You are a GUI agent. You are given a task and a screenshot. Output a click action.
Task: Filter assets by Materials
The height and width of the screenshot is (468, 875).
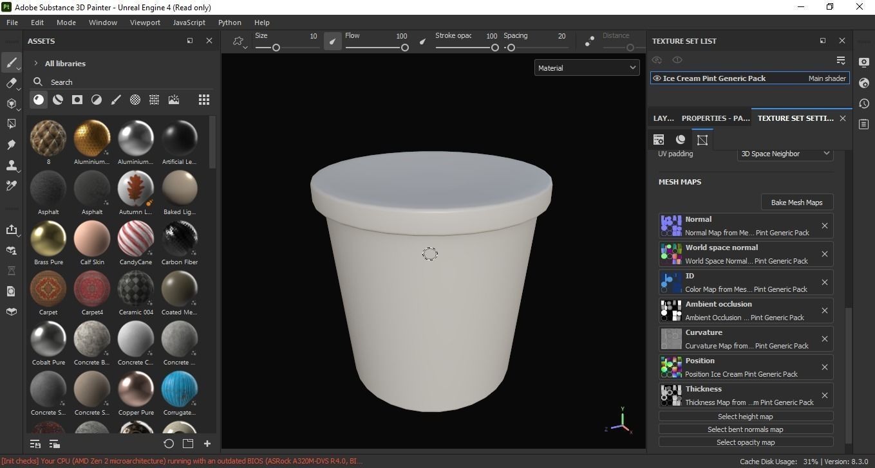point(39,100)
